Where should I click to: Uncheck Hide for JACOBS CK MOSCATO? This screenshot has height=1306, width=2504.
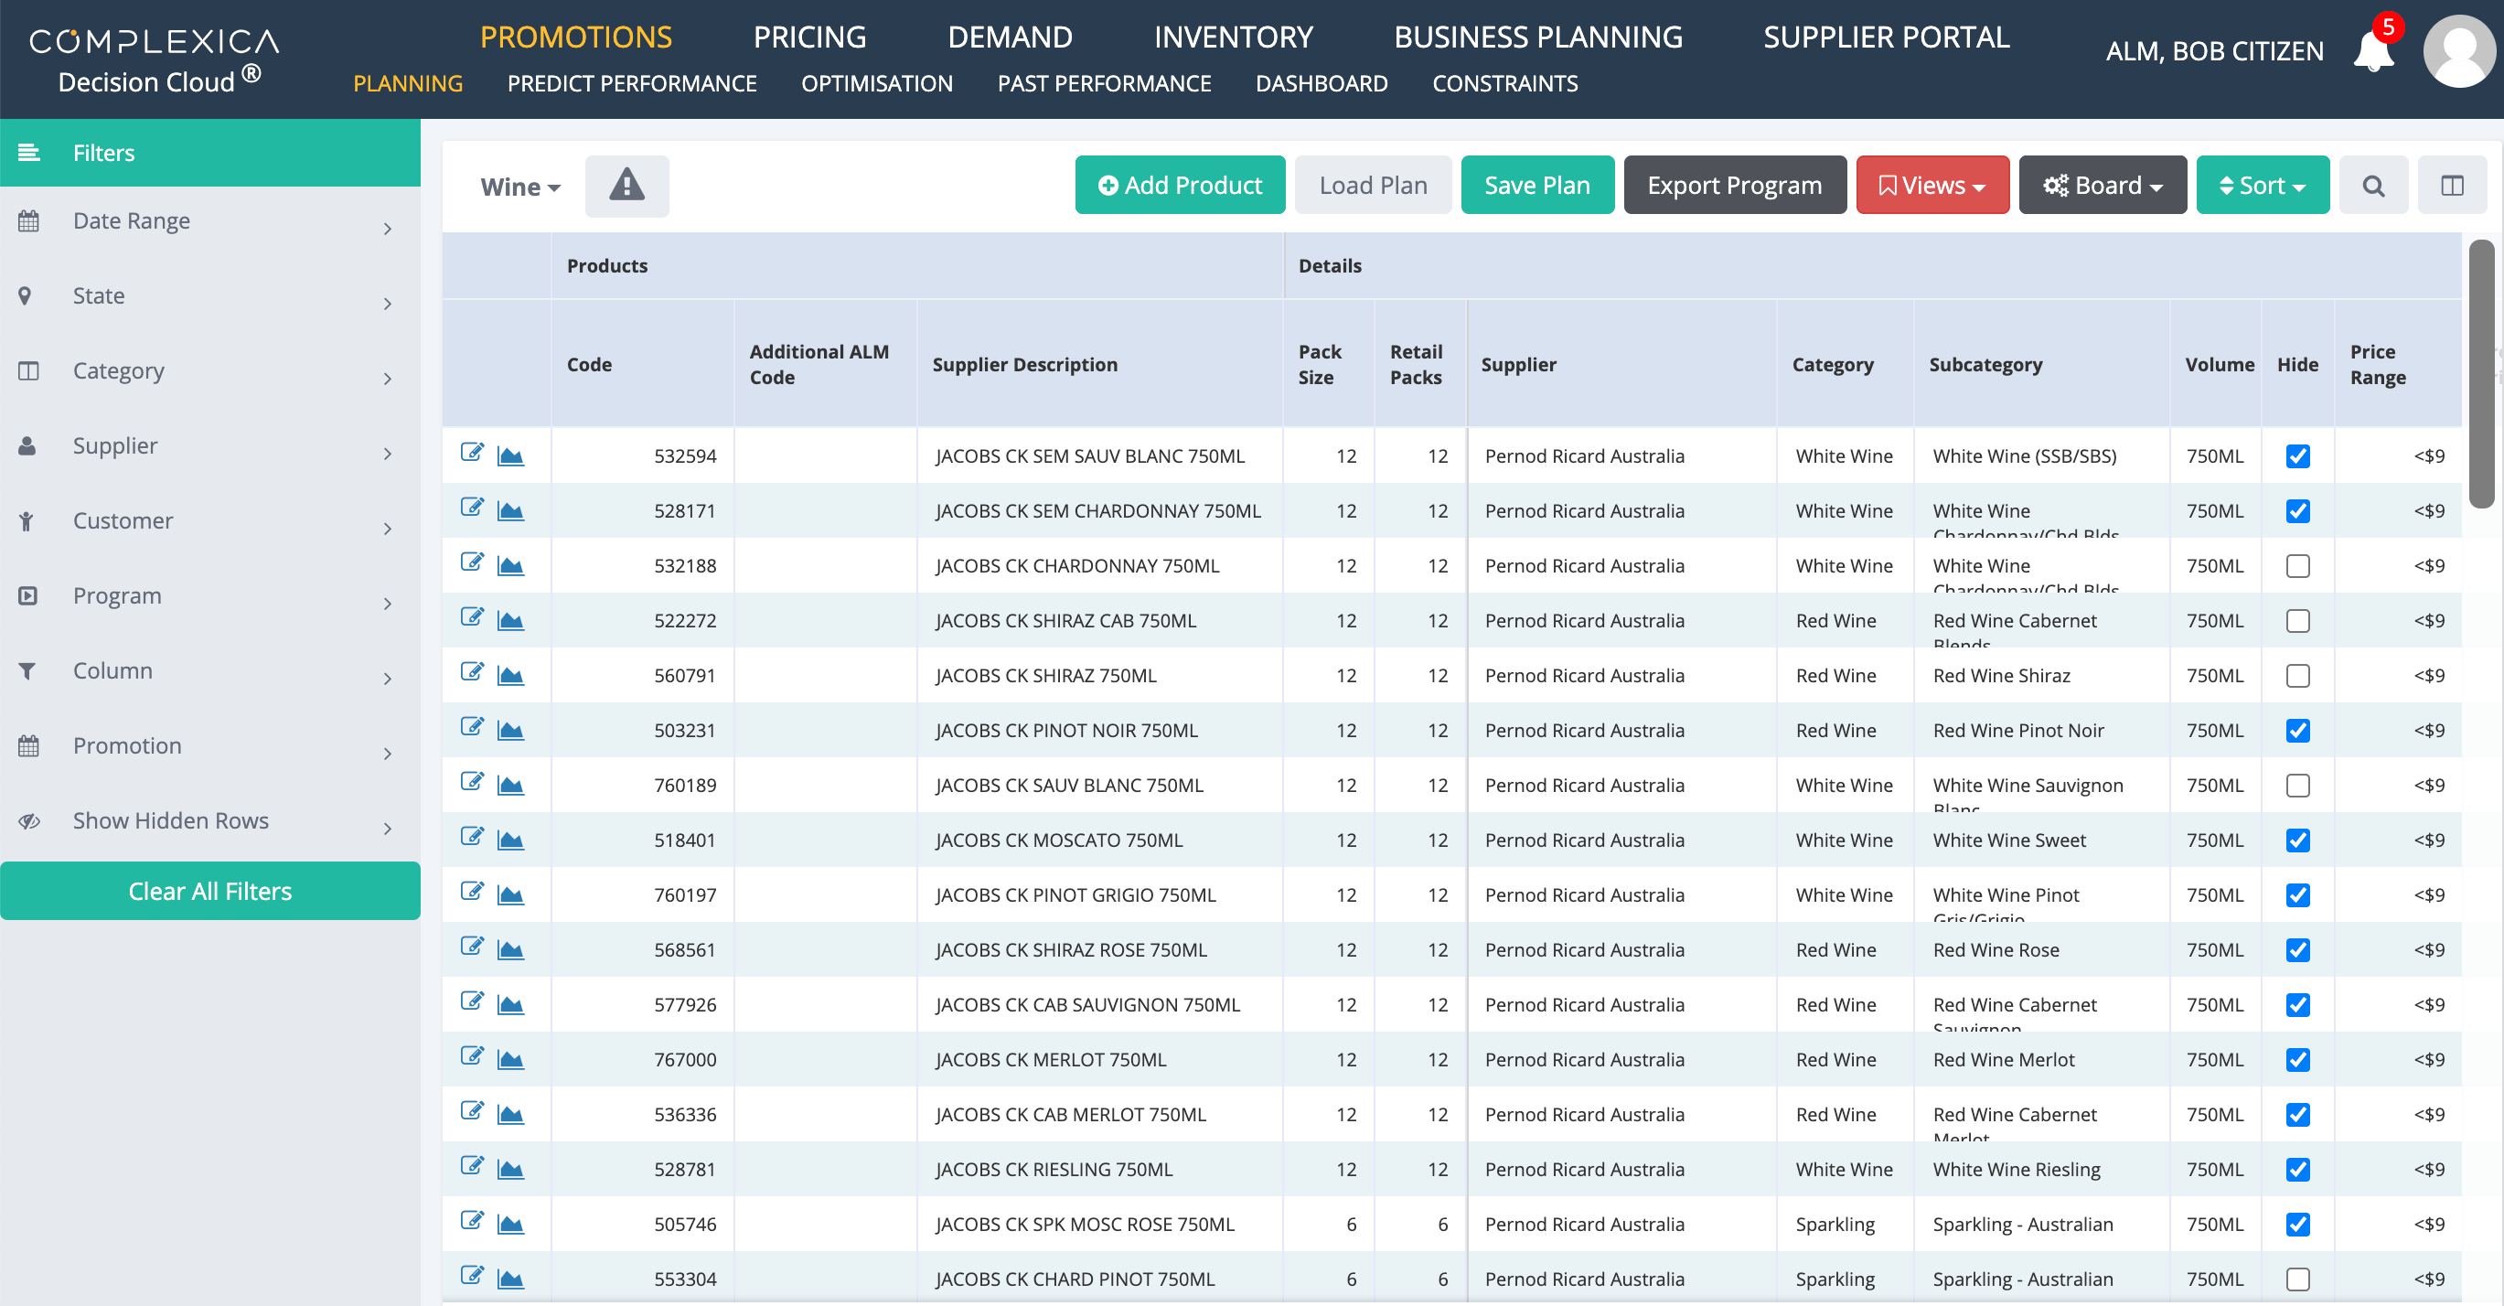pos(2297,840)
